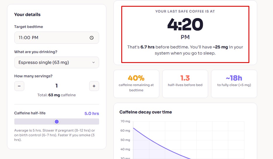Click the Average is 5 hrs help text
The width and height of the screenshot is (273, 159).
(x=55, y=135)
